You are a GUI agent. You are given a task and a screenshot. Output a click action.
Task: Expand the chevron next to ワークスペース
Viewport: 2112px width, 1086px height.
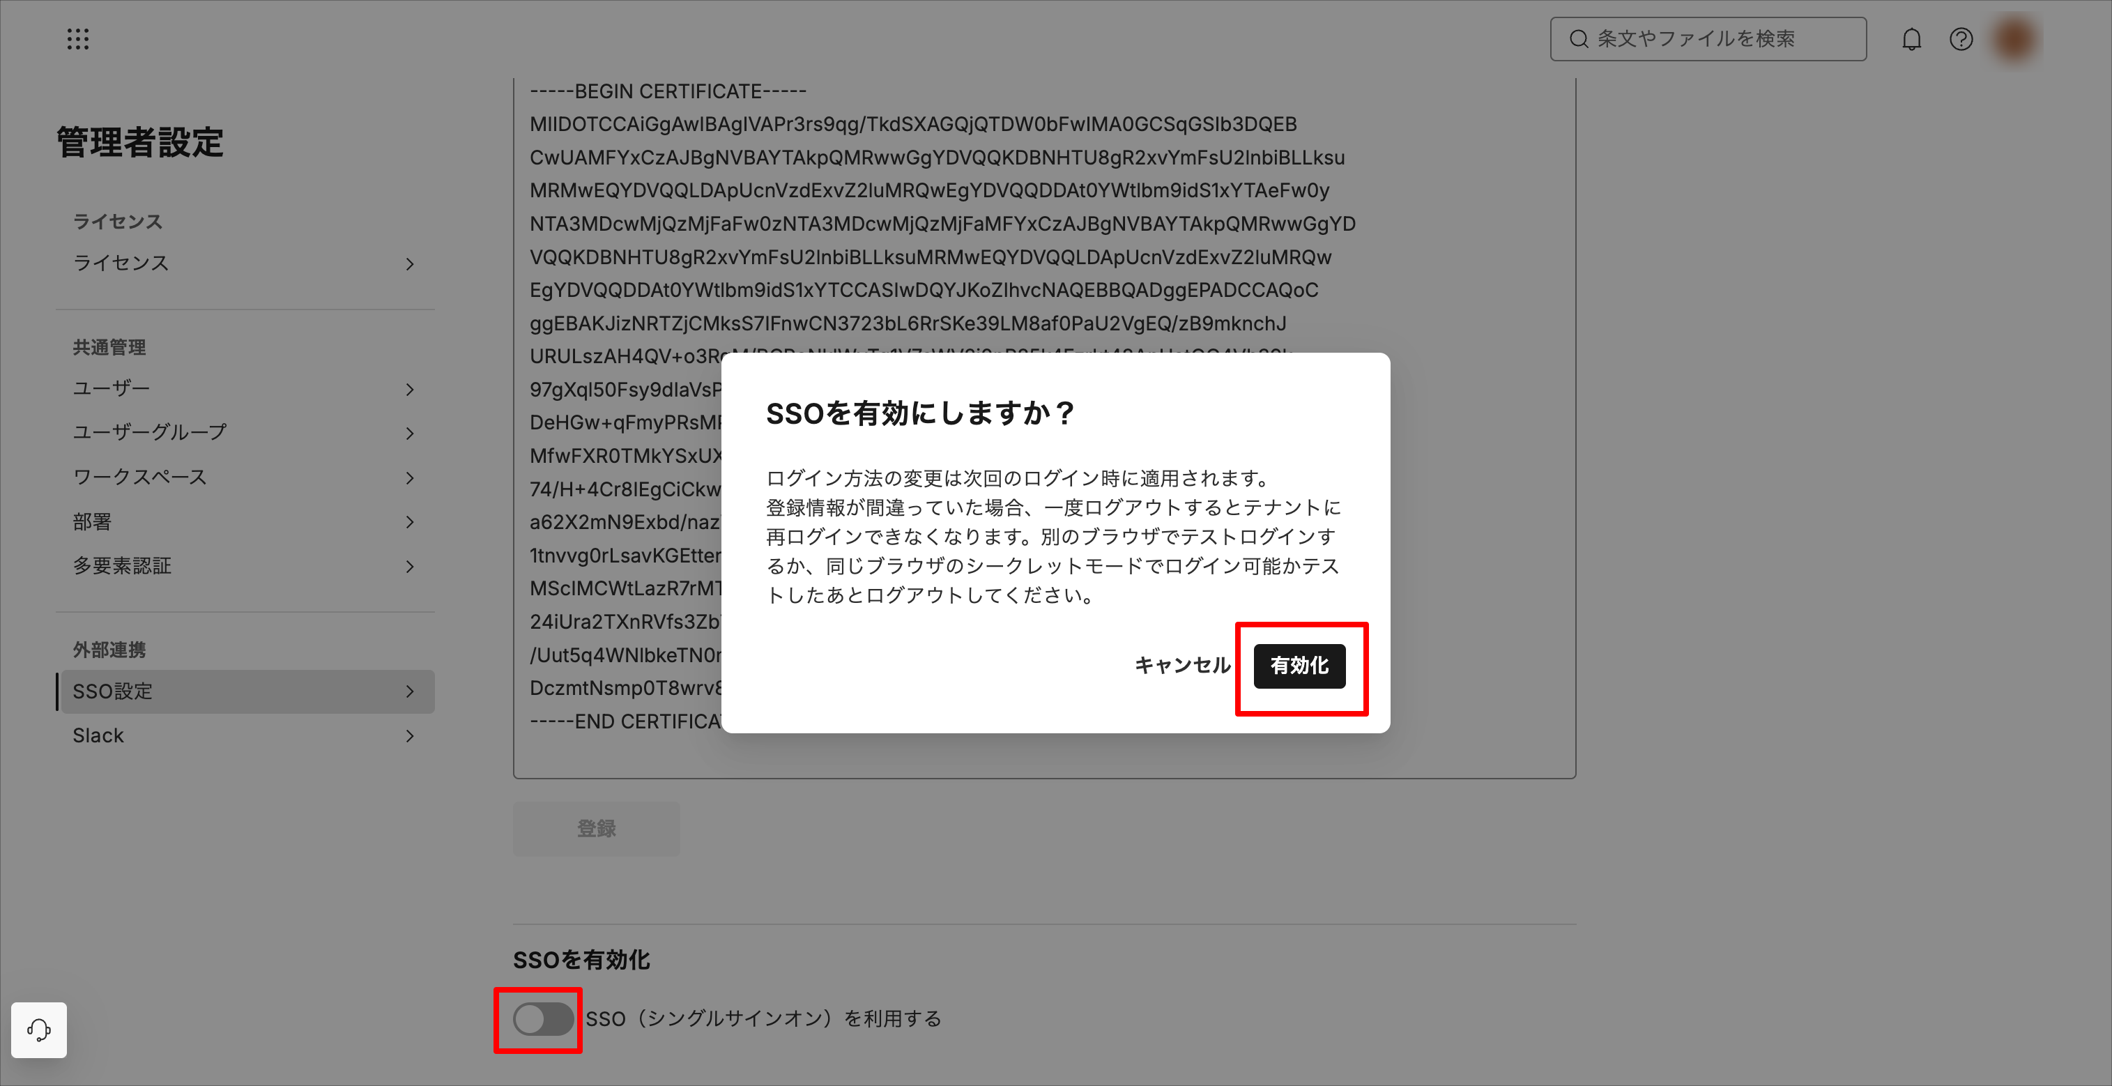coord(410,478)
